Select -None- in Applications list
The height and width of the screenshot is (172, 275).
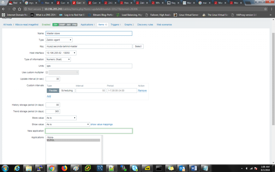coord(73,137)
